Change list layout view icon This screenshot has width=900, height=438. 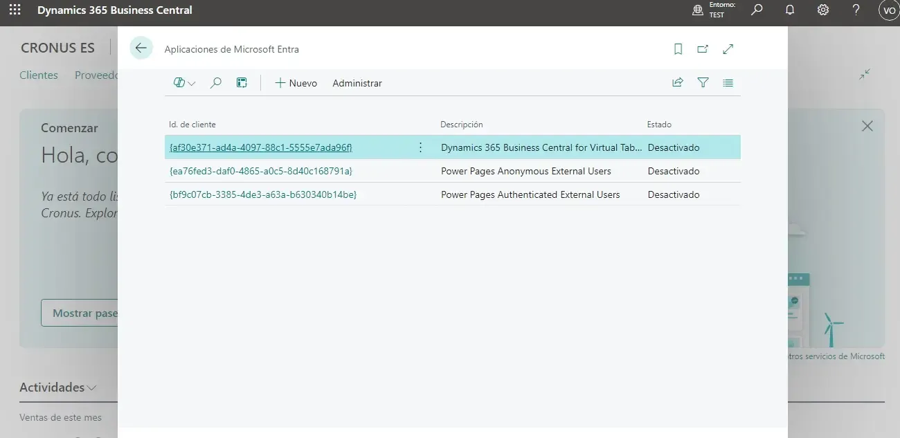tap(728, 83)
